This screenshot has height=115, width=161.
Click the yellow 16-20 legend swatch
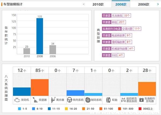tap(66, 109)
